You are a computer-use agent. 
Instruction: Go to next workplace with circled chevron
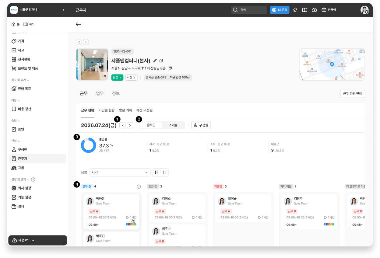pos(86,42)
